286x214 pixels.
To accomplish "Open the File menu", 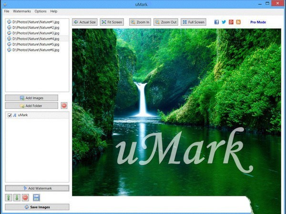I will pyautogui.click(x=7, y=11).
